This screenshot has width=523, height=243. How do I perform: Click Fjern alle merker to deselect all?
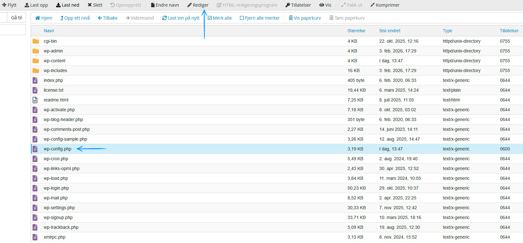[x=260, y=18]
